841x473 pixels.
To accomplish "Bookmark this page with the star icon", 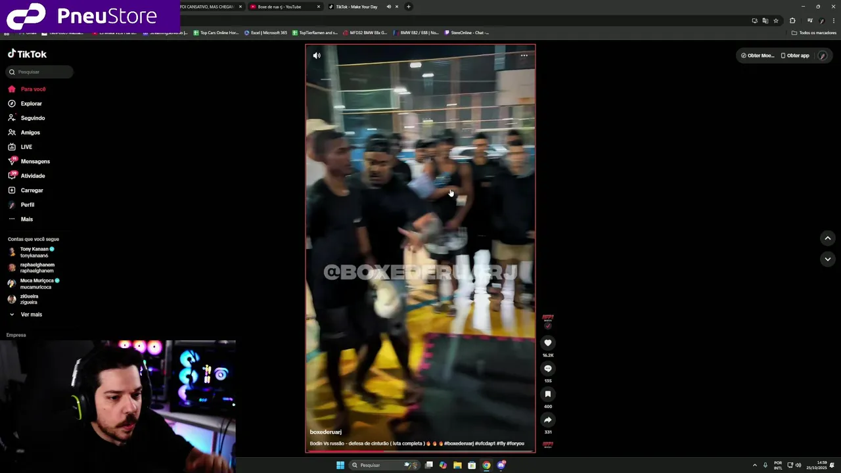I will (776, 21).
